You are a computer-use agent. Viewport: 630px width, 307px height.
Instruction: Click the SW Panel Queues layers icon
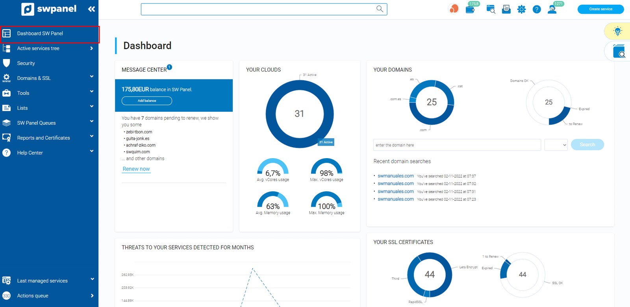[7, 123]
